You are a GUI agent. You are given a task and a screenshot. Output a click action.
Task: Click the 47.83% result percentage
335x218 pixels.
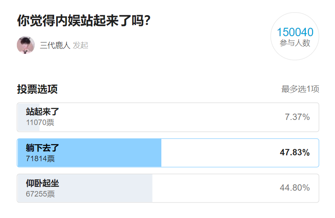tap(294, 152)
